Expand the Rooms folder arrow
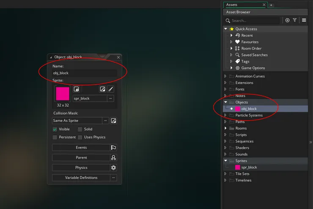This screenshot has height=209, width=313. [x=225, y=128]
